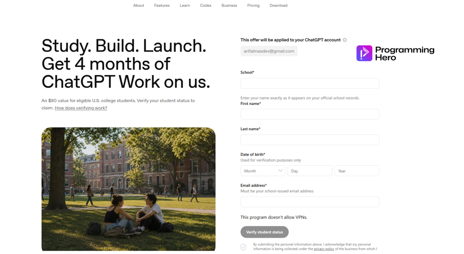Select the Year input box

[x=357, y=171]
